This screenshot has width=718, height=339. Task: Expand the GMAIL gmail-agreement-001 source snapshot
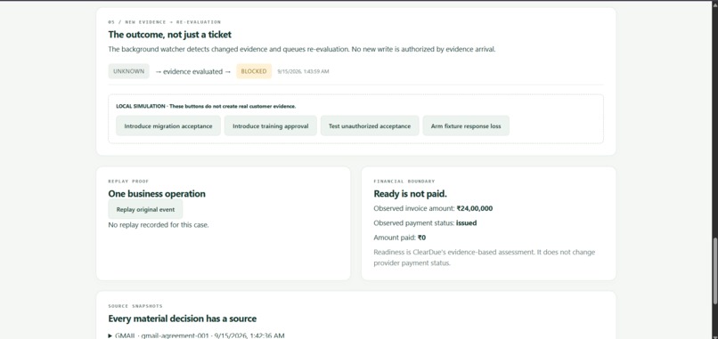point(197,335)
